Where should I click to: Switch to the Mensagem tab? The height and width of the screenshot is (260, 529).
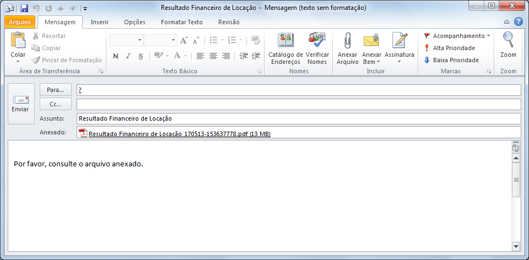coord(60,22)
